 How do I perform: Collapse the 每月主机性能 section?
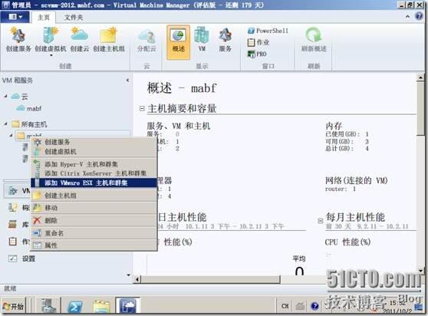[321, 221]
